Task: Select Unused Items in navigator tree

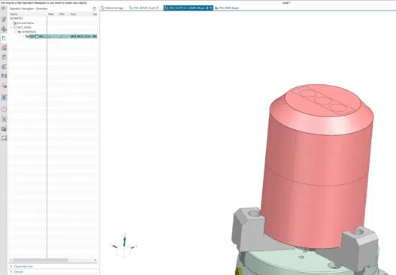Action: 26,23
